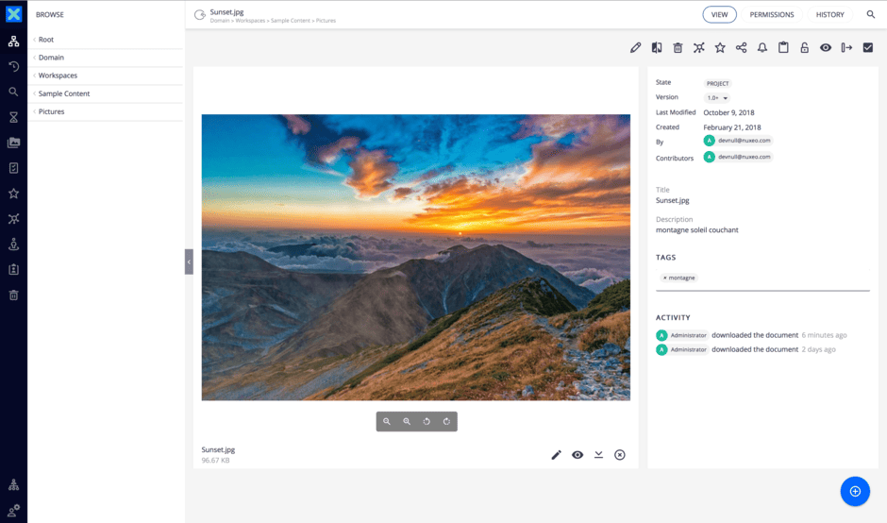
Task: Open the hourglass Expired icon in sidebar
Action: click(x=13, y=117)
